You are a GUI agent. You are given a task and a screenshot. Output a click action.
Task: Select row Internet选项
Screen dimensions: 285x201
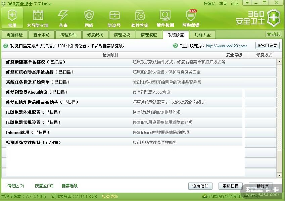point(139,133)
